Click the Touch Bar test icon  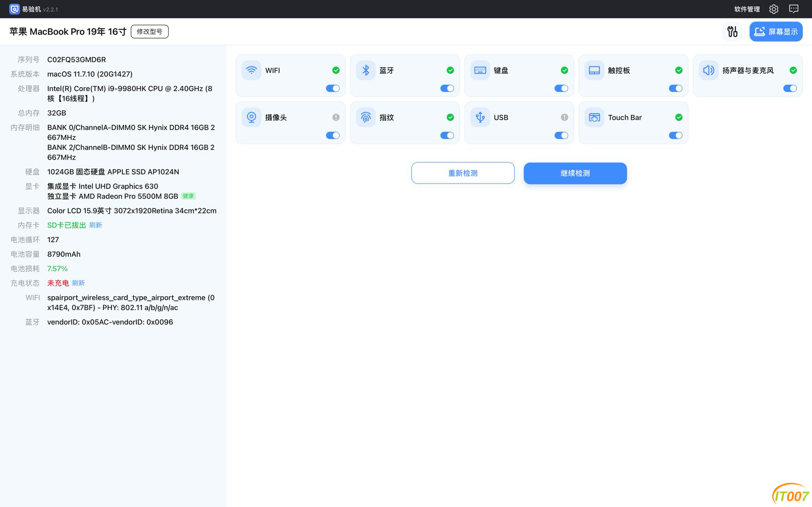(594, 117)
